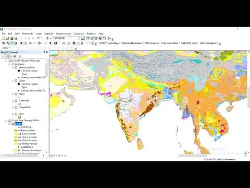Viewport: 250px width, 188px height.
Task: Open HRU Analysis dropdown menu
Action: 152,43
